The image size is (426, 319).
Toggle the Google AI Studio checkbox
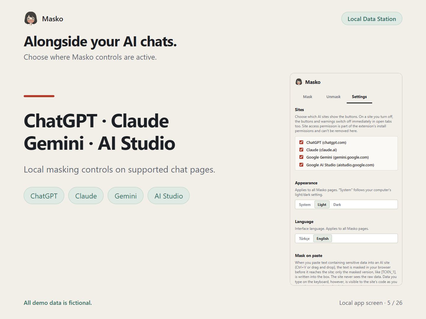(301, 165)
